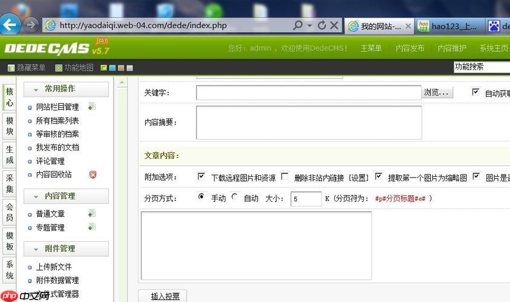
Task: Click the 大小 page size field
Action: [x=306, y=199]
